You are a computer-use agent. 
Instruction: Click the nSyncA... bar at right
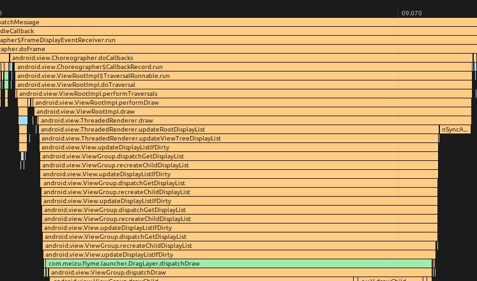pos(455,129)
